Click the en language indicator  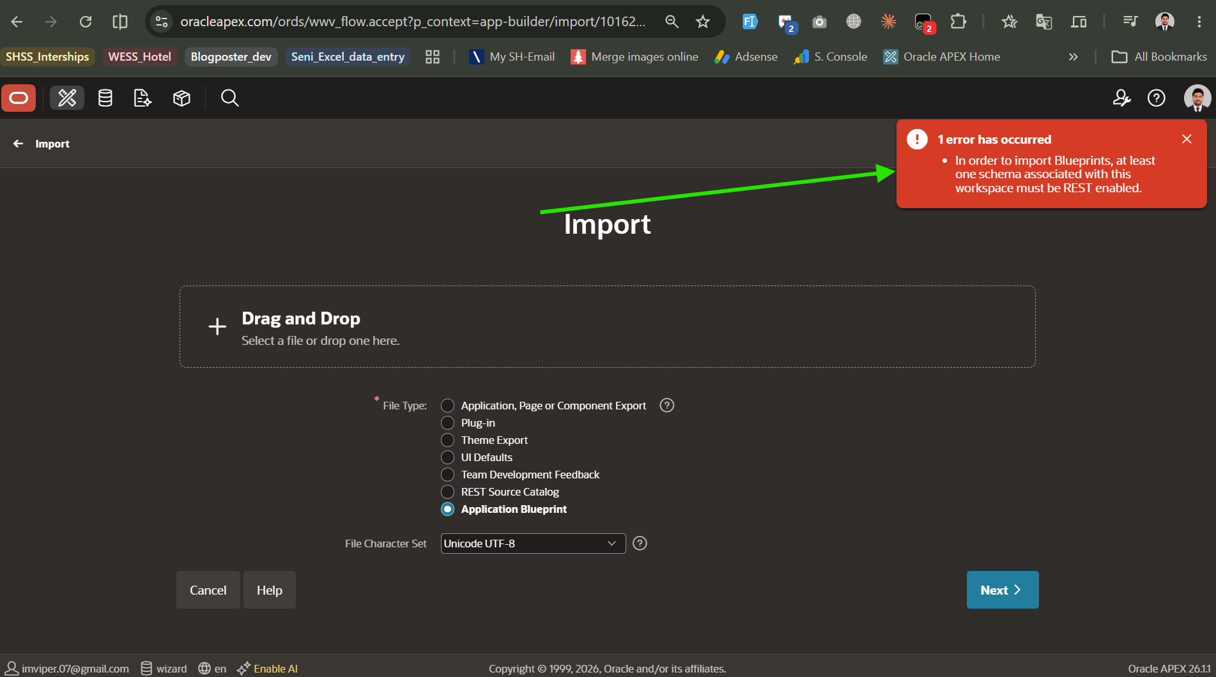pyautogui.click(x=212, y=669)
